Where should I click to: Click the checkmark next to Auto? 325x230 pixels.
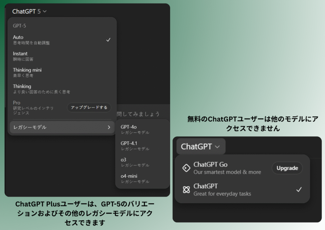click(109, 39)
